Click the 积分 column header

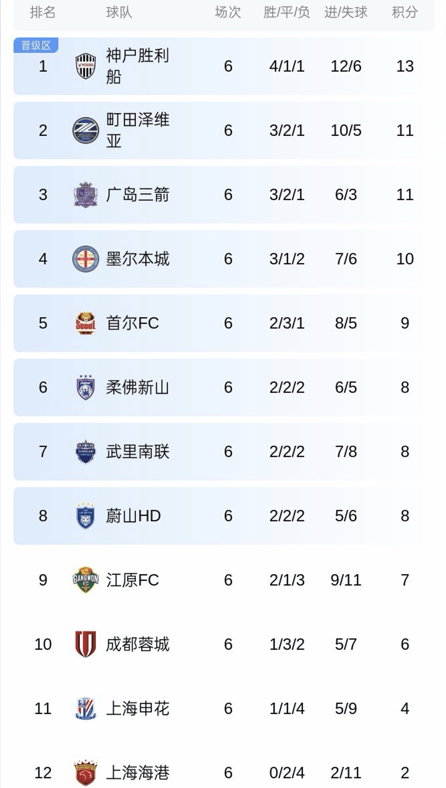pos(405,12)
